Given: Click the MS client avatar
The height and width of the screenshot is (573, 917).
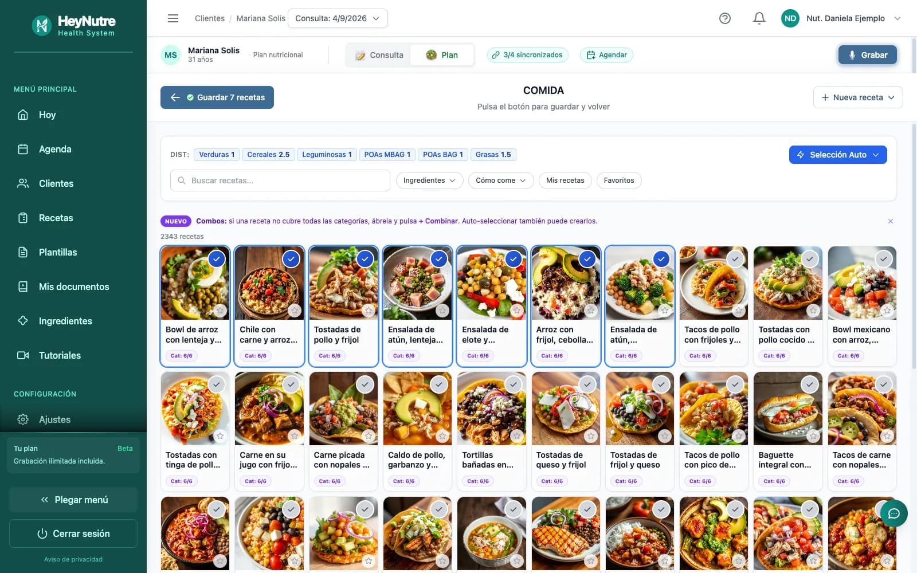Looking at the screenshot, I should tap(171, 55).
